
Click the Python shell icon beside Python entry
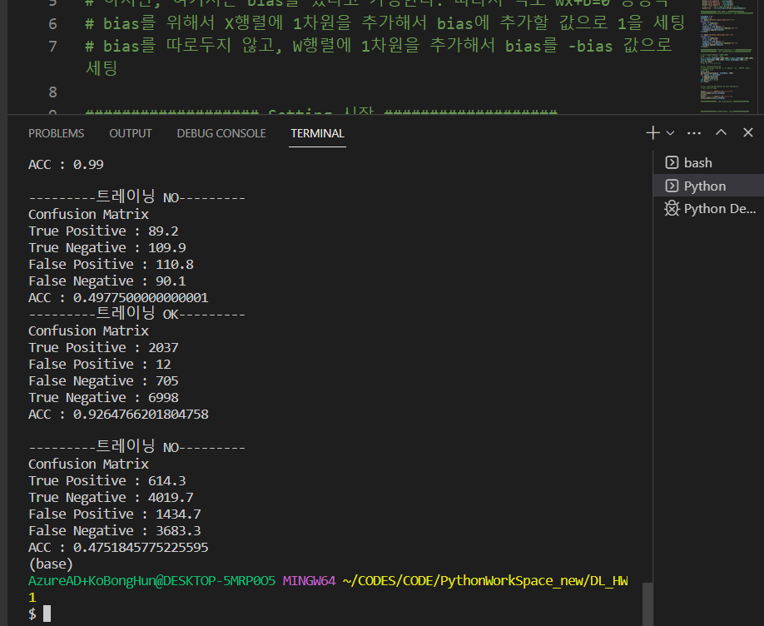pyautogui.click(x=674, y=186)
